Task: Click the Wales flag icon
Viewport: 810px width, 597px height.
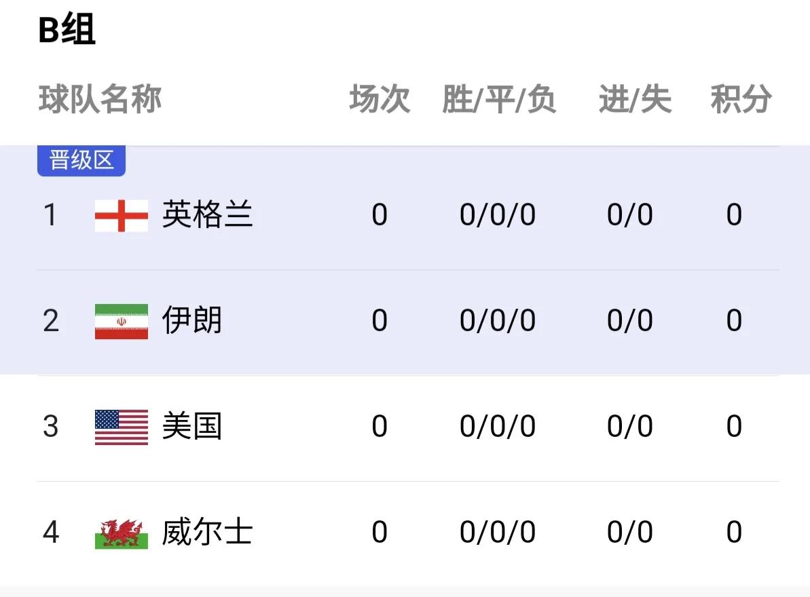Action: point(121,533)
